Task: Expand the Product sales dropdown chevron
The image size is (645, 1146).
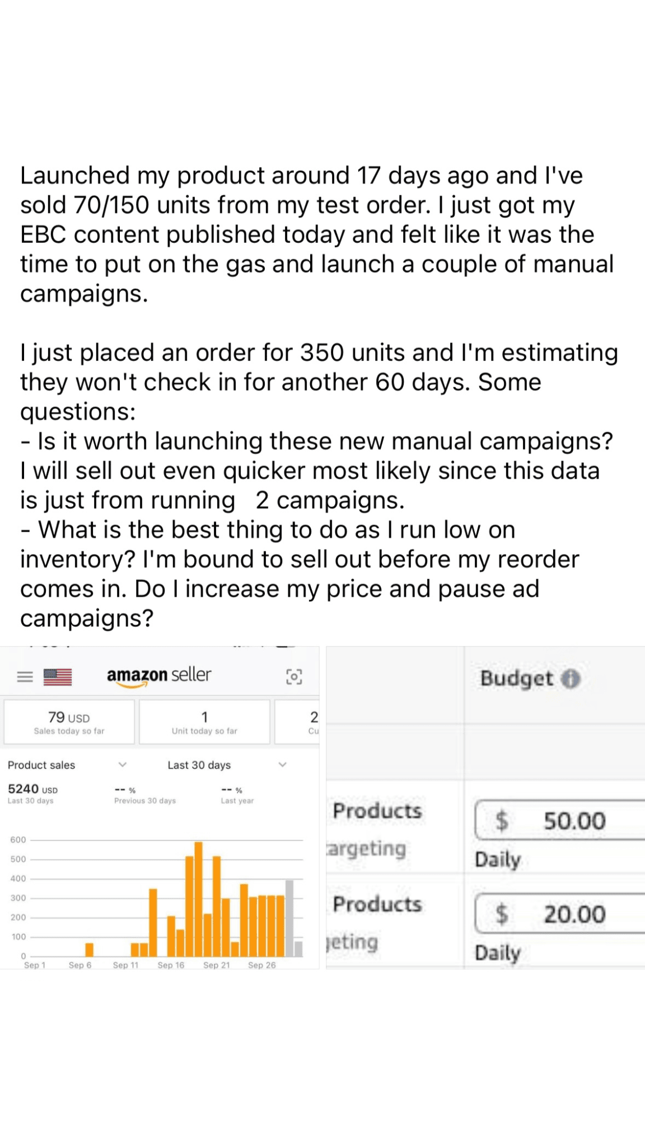Action: pyautogui.click(x=123, y=764)
